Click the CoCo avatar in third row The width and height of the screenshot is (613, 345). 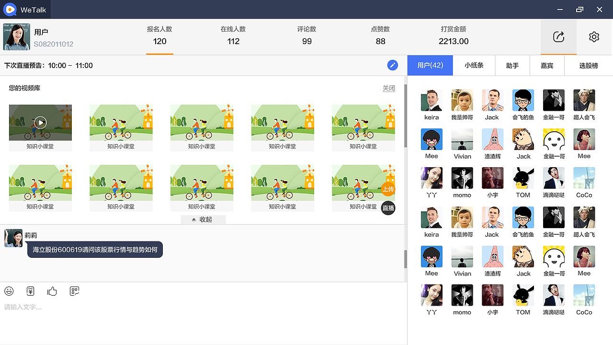(x=584, y=178)
